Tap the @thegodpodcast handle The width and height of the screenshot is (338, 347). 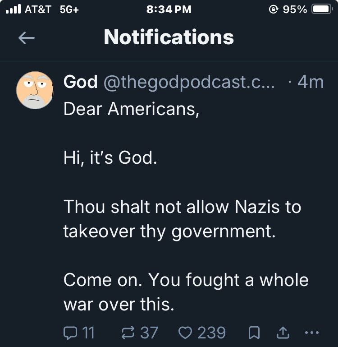[x=189, y=82]
